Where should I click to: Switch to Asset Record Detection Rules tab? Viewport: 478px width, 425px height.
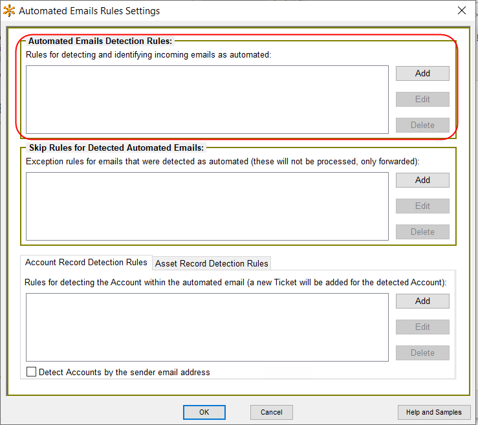pos(212,263)
